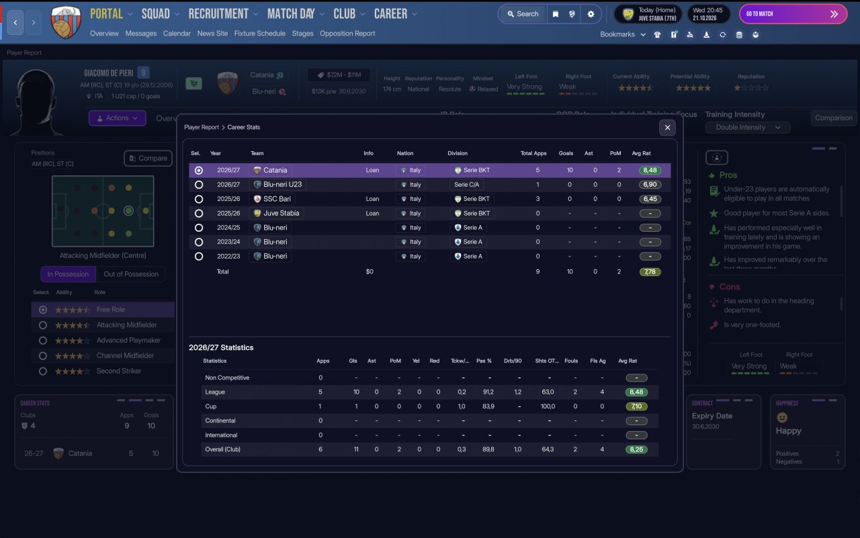This screenshot has height=538, width=860.
Task: Select the Channel Midfielder role radio
Action: (x=43, y=356)
